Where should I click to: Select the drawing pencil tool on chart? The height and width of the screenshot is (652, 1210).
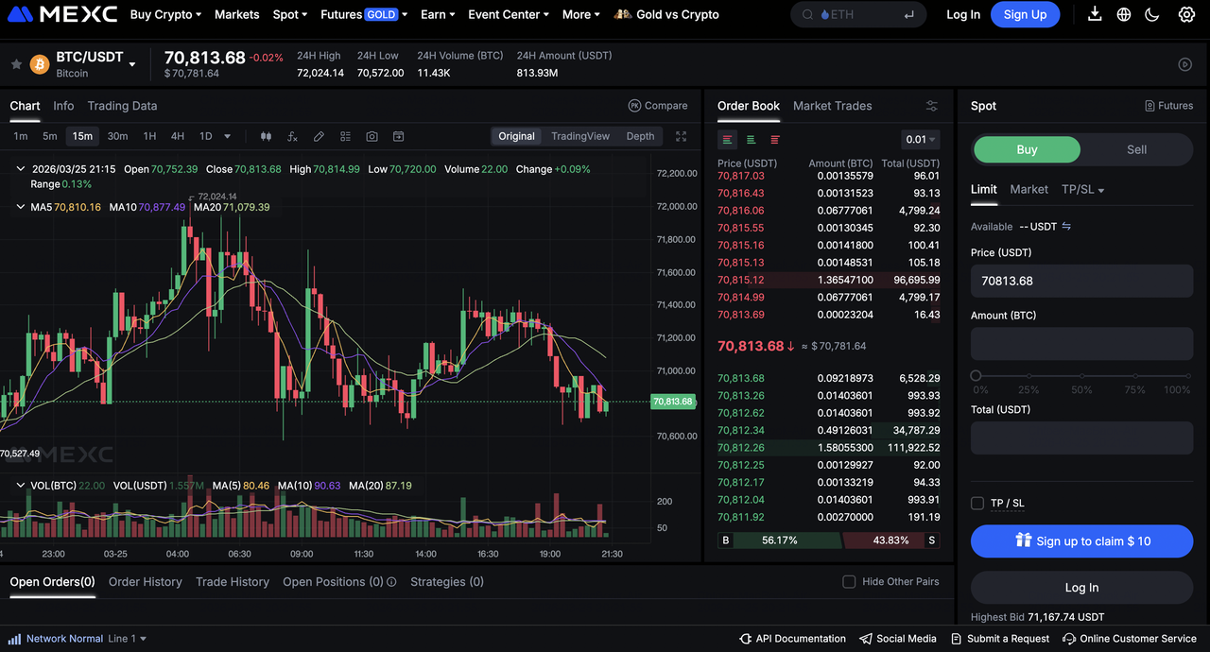click(319, 136)
